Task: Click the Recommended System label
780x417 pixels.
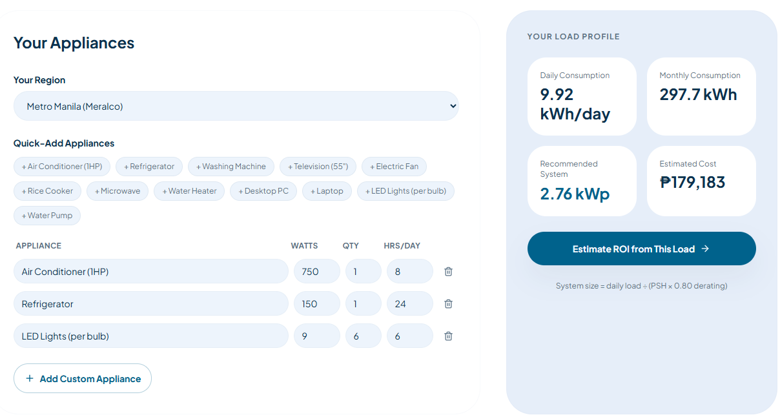Action: (569, 169)
